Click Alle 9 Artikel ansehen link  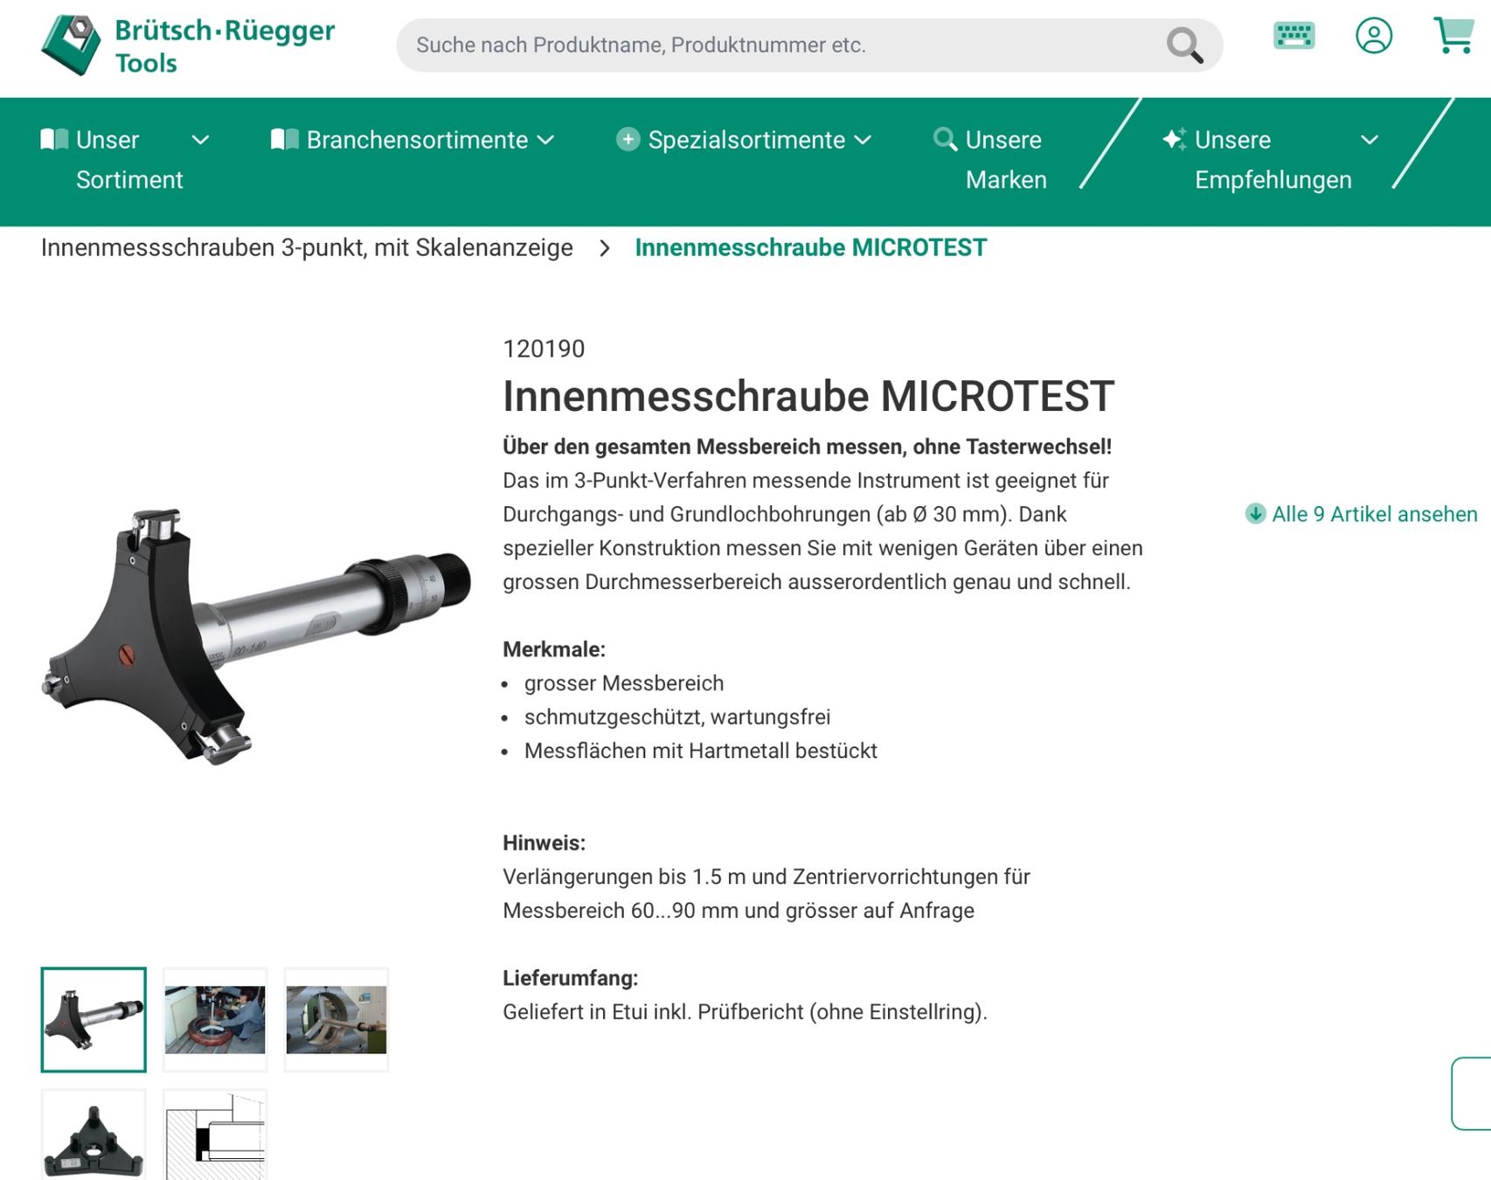pos(1374,514)
